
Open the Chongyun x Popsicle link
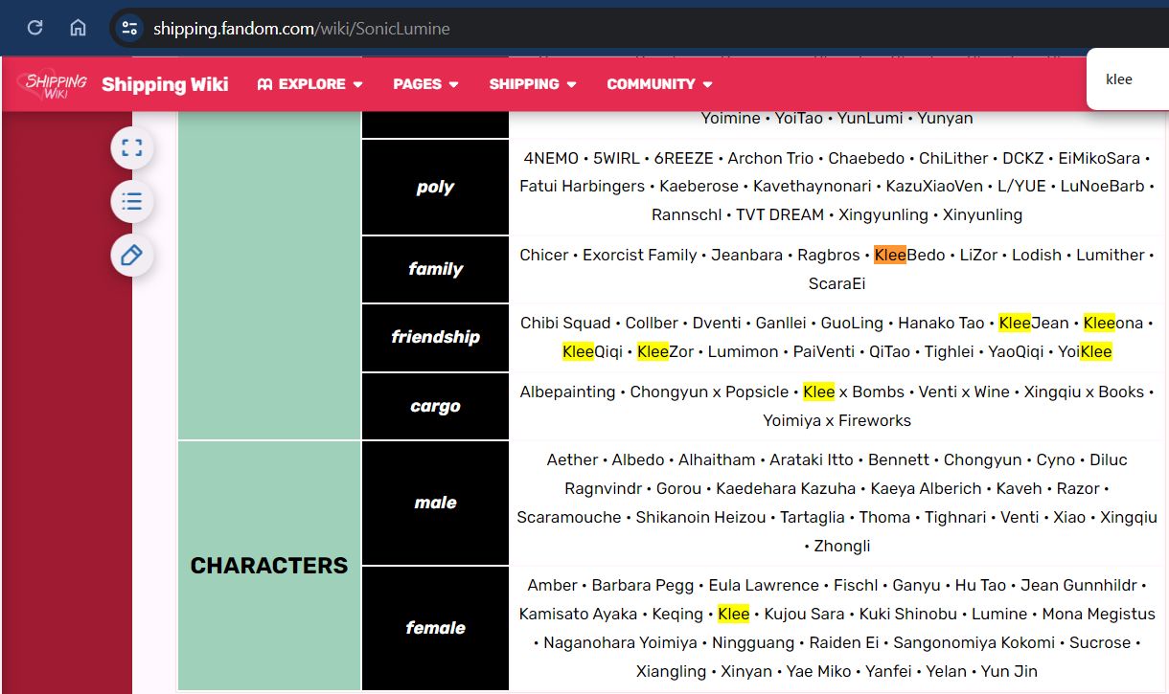709,392
